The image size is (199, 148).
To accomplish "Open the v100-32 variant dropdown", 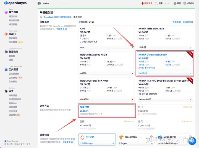I will (x=165, y=47).
